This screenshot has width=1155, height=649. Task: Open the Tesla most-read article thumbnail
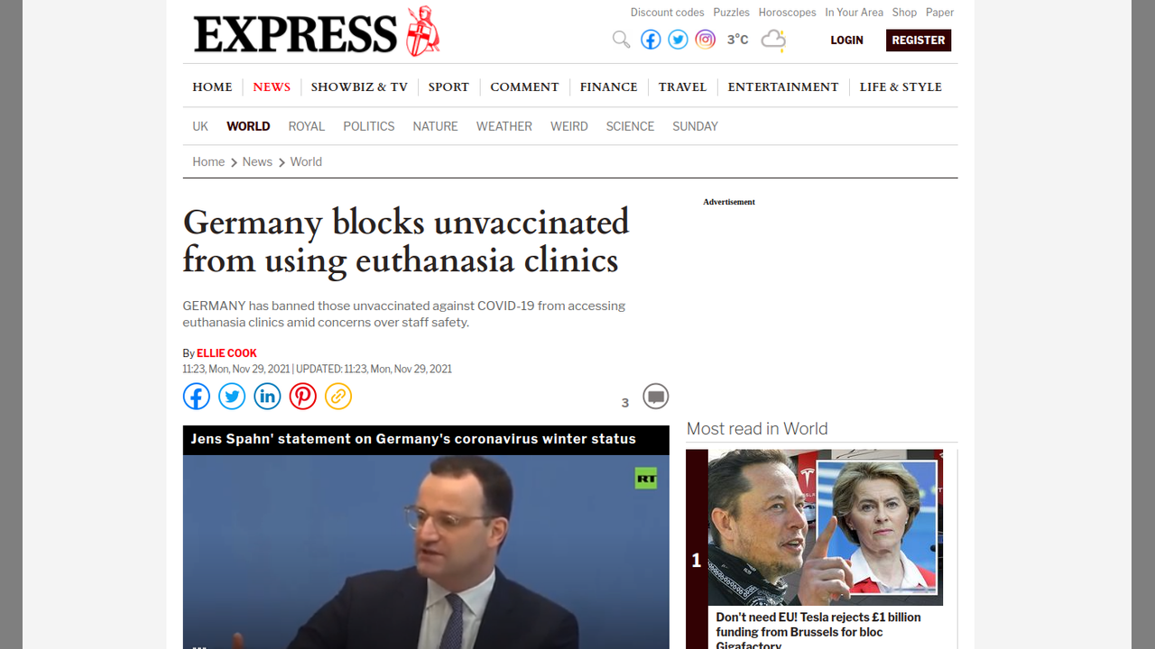point(826,527)
